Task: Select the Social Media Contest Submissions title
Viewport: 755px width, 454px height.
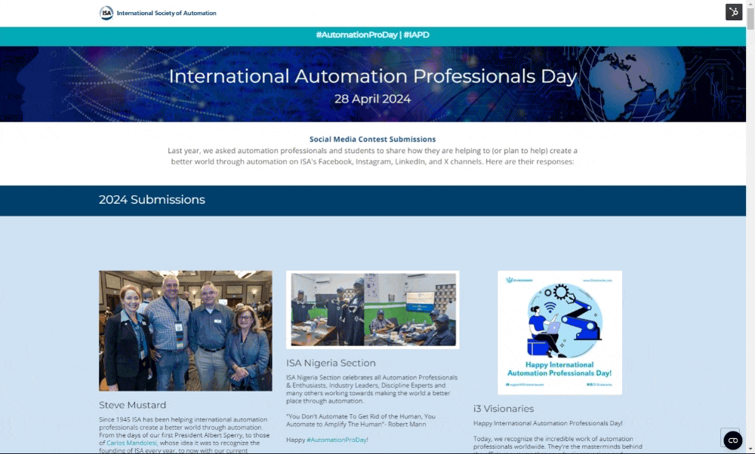Action: [373, 139]
